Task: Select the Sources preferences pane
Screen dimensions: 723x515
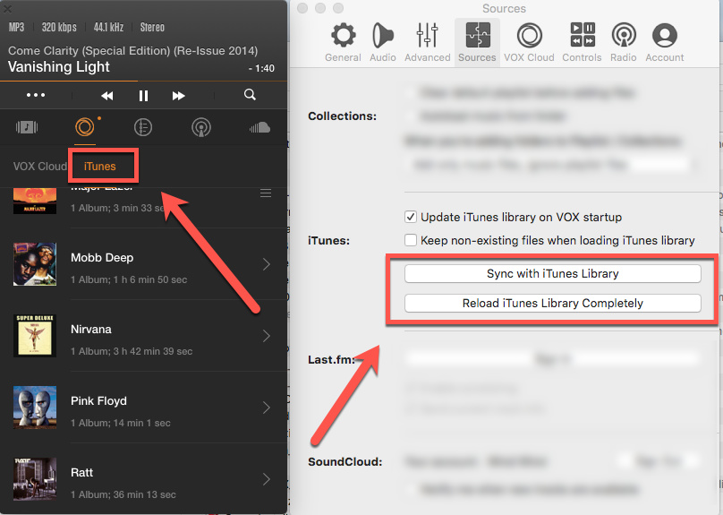Action: pyautogui.click(x=477, y=42)
